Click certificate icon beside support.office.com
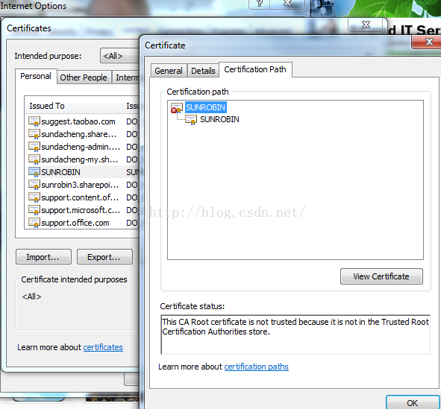This screenshot has height=409, width=441. coord(34,223)
